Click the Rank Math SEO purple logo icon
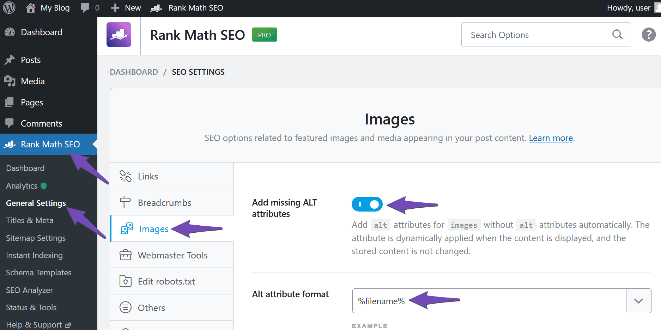 pos(119,35)
